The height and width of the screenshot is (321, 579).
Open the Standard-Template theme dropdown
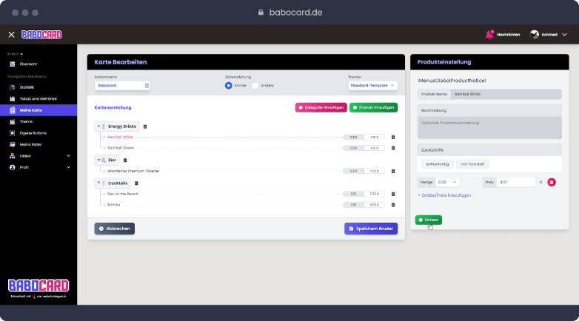pyautogui.click(x=372, y=85)
